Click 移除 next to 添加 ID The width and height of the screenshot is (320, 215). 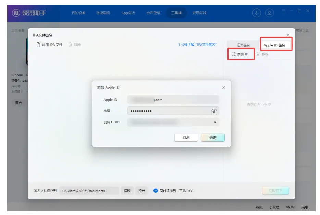[x=262, y=54]
